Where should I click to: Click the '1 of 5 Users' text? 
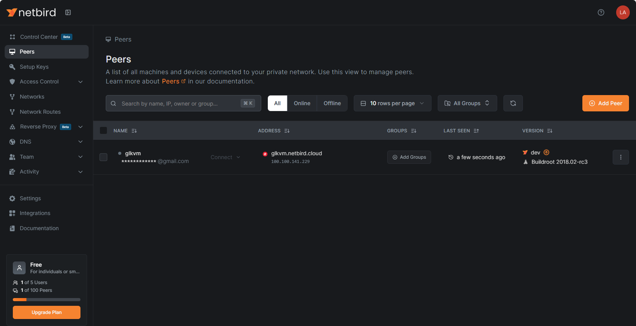tap(34, 283)
